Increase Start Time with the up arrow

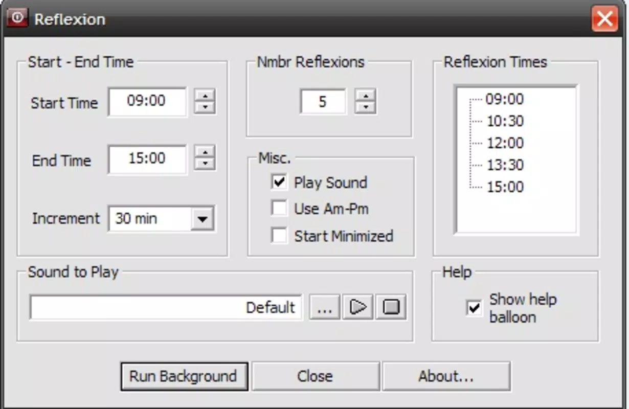coord(205,95)
